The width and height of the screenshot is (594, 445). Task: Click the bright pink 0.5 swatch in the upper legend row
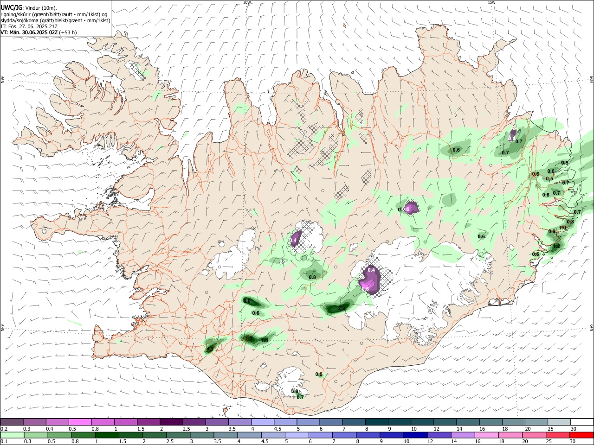(80, 422)
